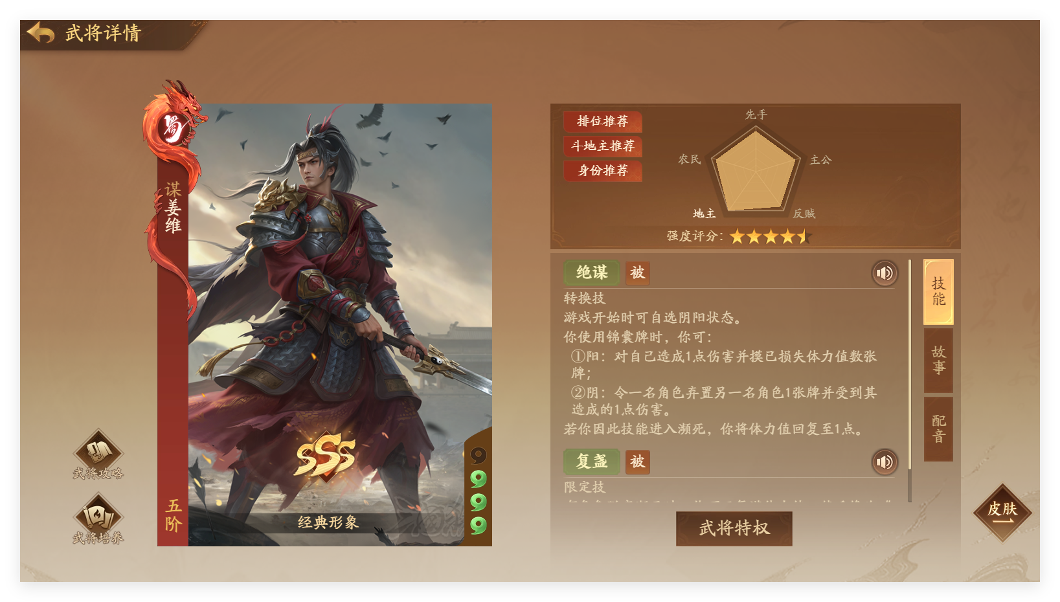The height and width of the screenshot is (602, 1060).
Task: Open the 武将攻略 guide icon
Action: (98, 454)
